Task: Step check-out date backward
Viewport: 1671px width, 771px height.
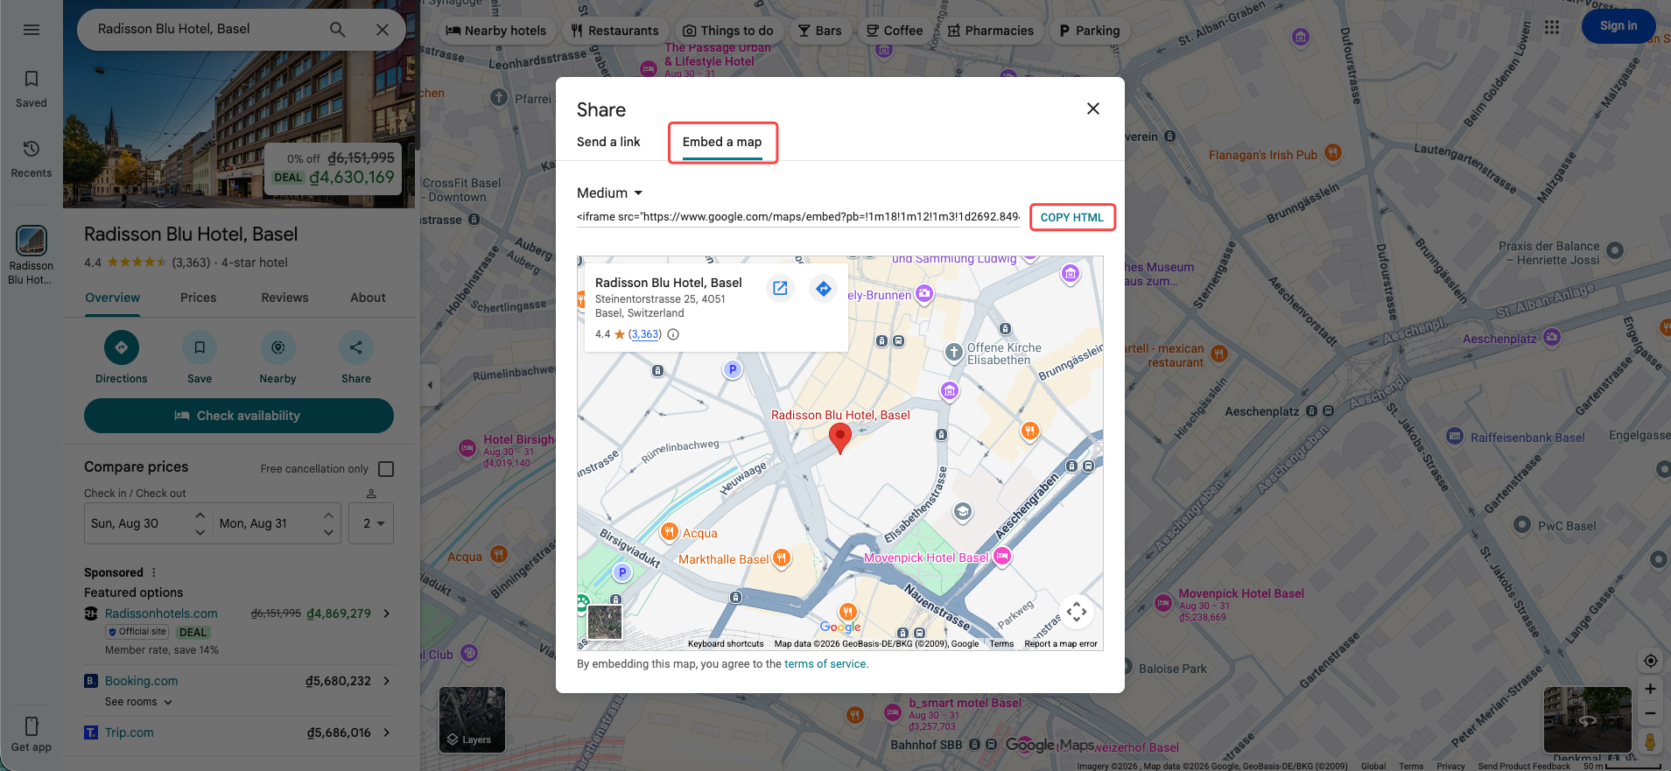Action: coord(328,532)
